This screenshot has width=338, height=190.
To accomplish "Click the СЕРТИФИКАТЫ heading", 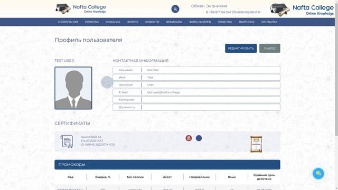I will 72,123.
